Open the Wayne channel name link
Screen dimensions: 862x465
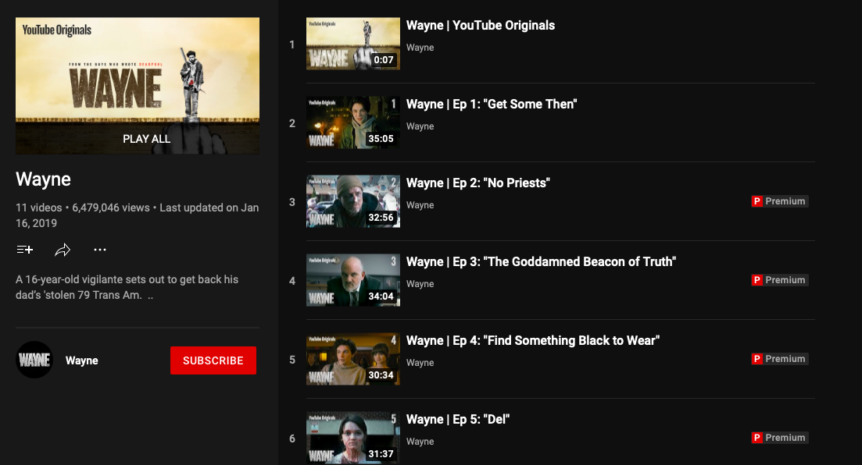(82, 360)
